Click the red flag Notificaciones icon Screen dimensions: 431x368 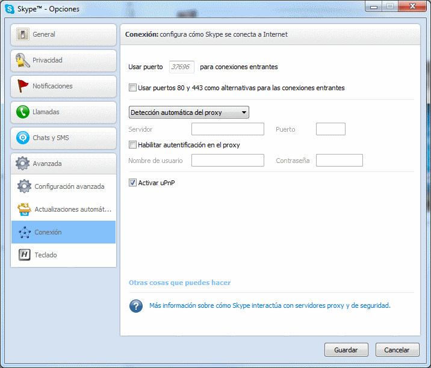[x=22, y=86]
